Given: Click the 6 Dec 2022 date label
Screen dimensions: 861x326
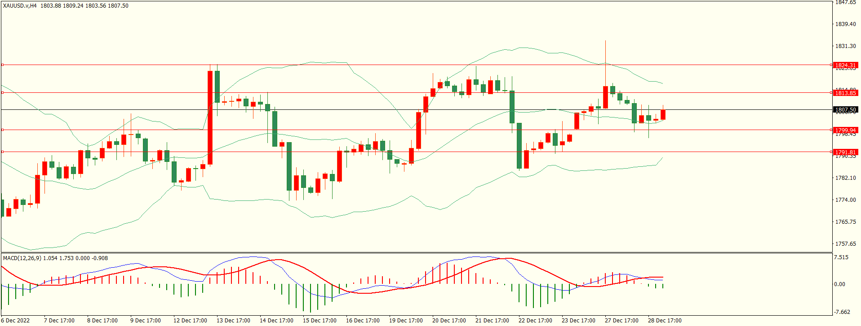Looking at the screenshot, I should click(16, 320).
